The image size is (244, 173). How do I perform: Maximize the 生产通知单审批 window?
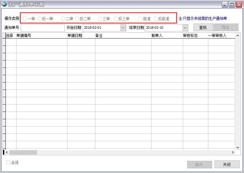tap(232, 4)
